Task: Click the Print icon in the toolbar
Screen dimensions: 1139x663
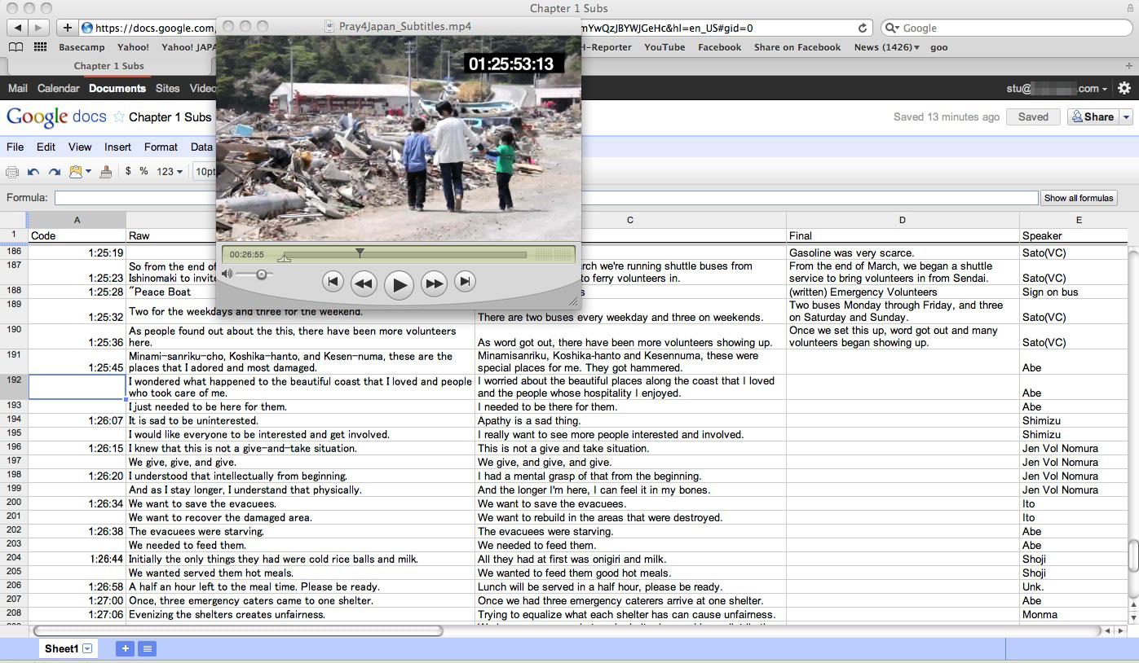Action: point(12,172)
